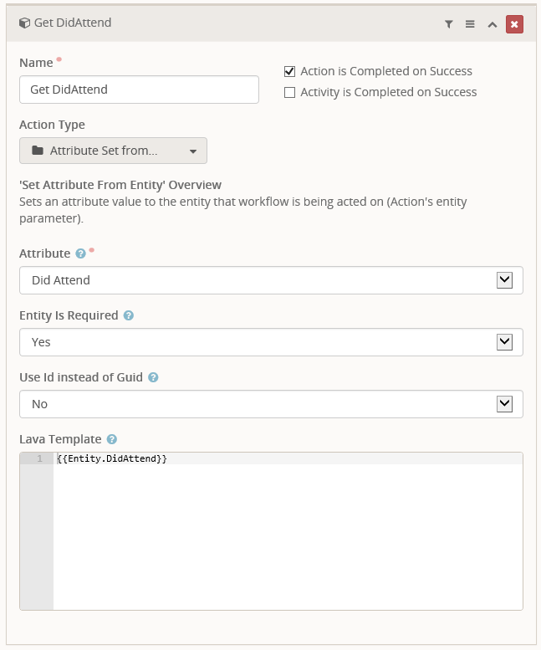Screen dimensions: 541x650
Task: Show help for Use Id instead of Guid
Action: coord(153,377)
